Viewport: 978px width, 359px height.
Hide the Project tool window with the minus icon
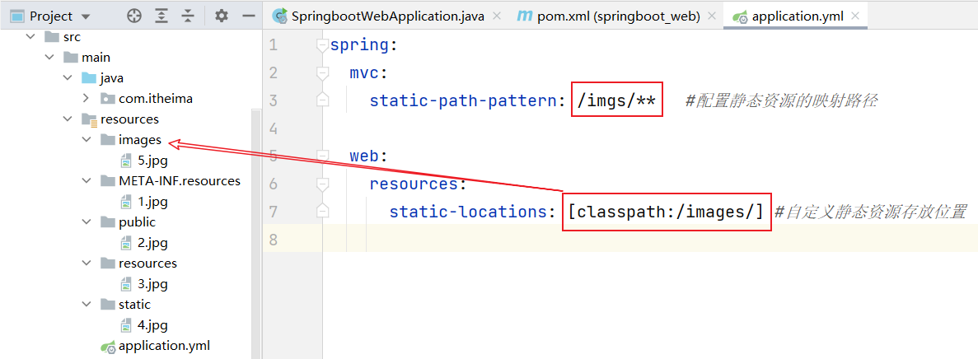click(248, 16)
